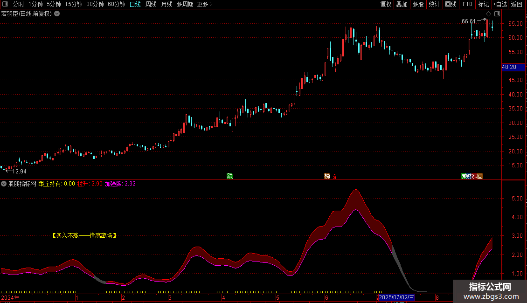Click the 5.00 indicator axis label

pos(517,198)
